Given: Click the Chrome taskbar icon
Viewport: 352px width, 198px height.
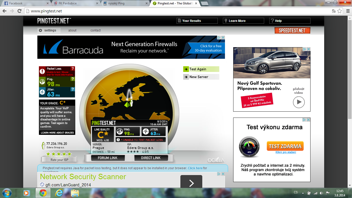Looking at the screenshot, I should click(43, 193).
